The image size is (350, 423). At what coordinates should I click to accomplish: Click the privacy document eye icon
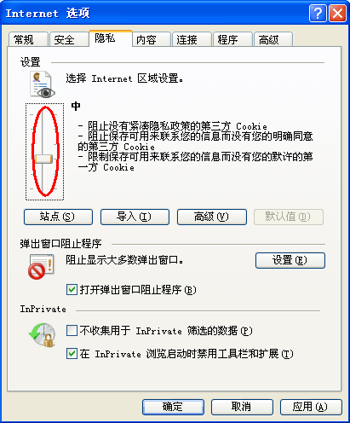pos(43,84)
